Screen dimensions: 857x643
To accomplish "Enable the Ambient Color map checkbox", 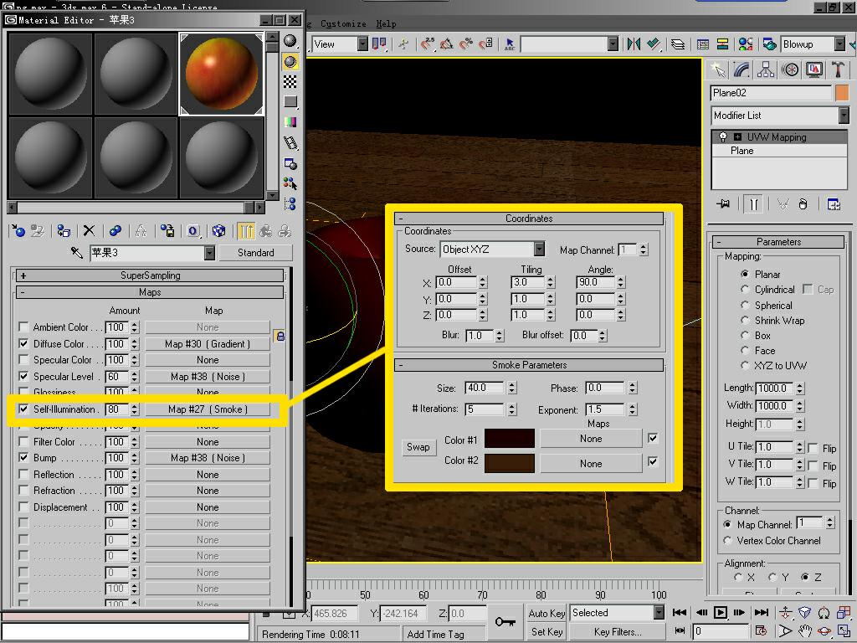I will (x=23, y=327).
